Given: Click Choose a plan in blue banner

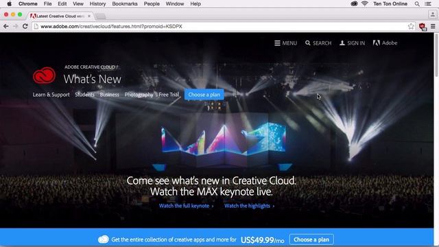Looking at the screenshot, I should click(x=311, y=239).
